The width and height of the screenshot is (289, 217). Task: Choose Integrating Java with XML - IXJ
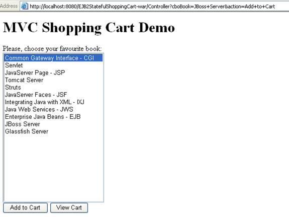53,102
